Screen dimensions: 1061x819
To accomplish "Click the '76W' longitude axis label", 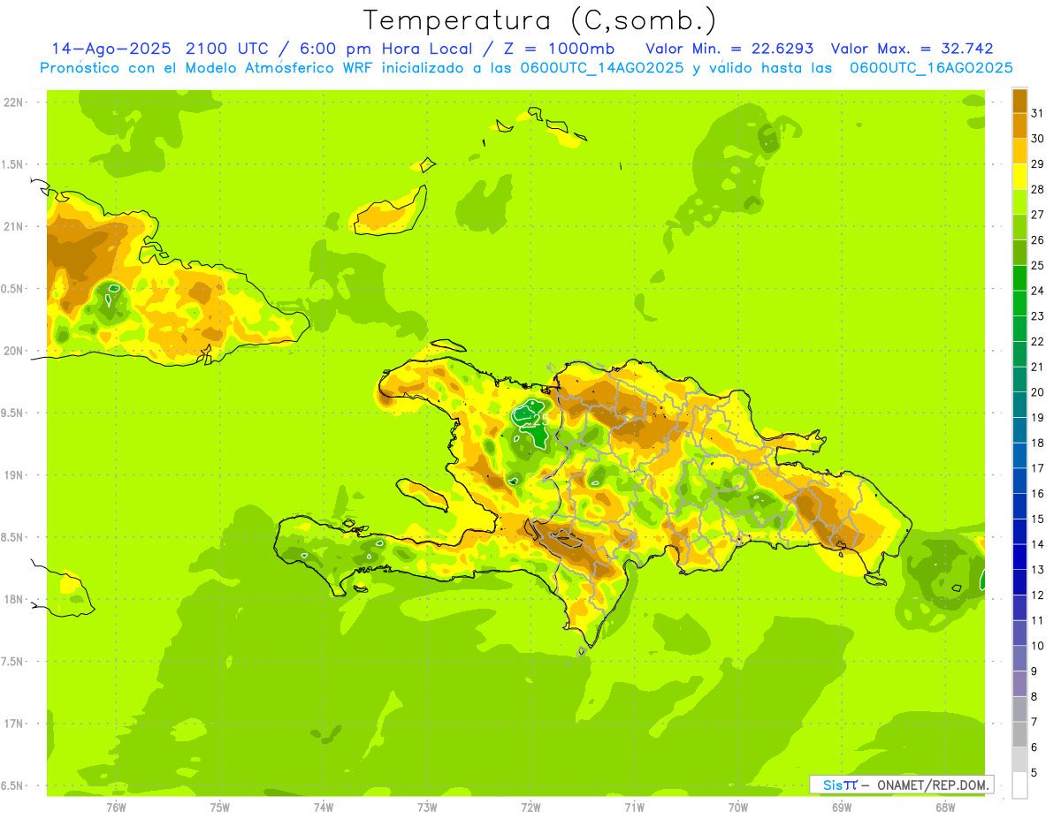I will pyautogui.click(x=116, y=808).
